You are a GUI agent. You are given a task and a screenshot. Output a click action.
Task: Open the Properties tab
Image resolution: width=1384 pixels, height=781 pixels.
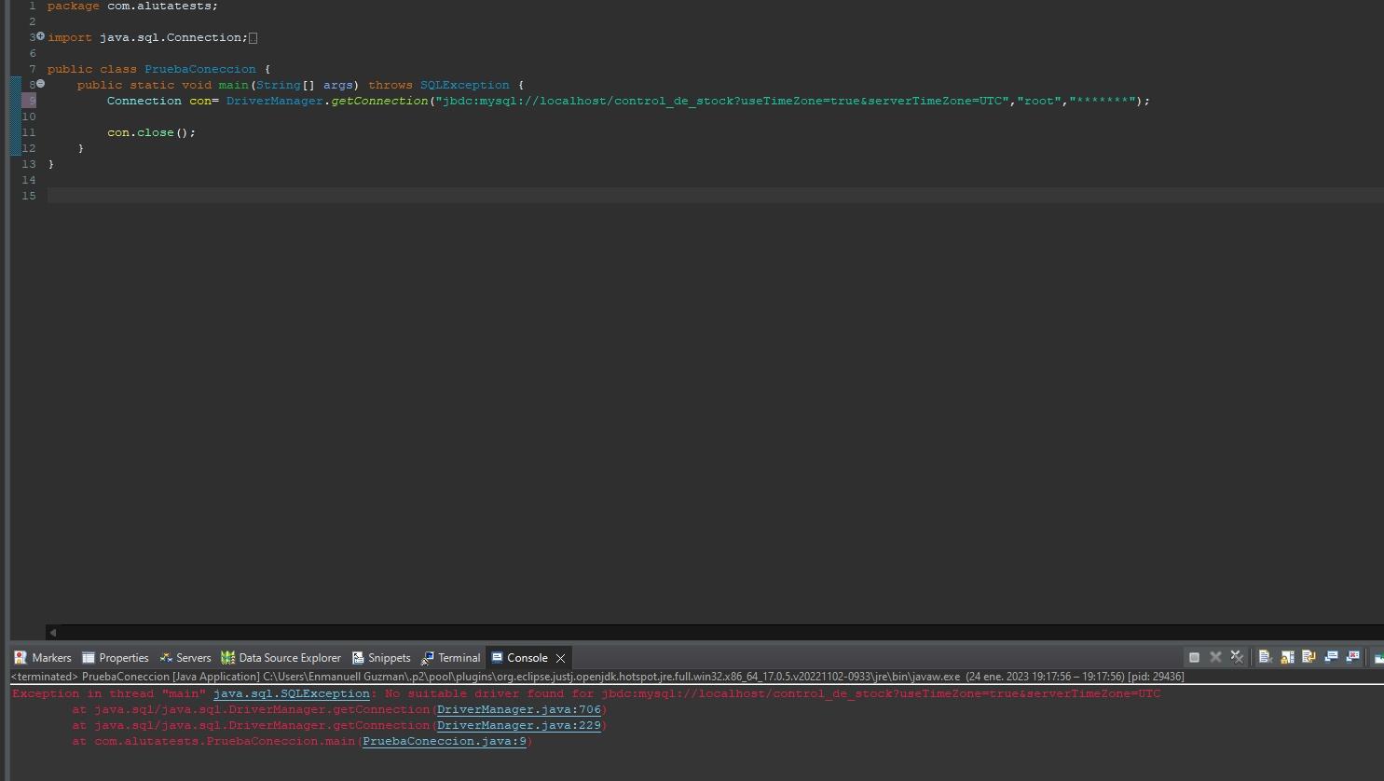tap(116, 657)
